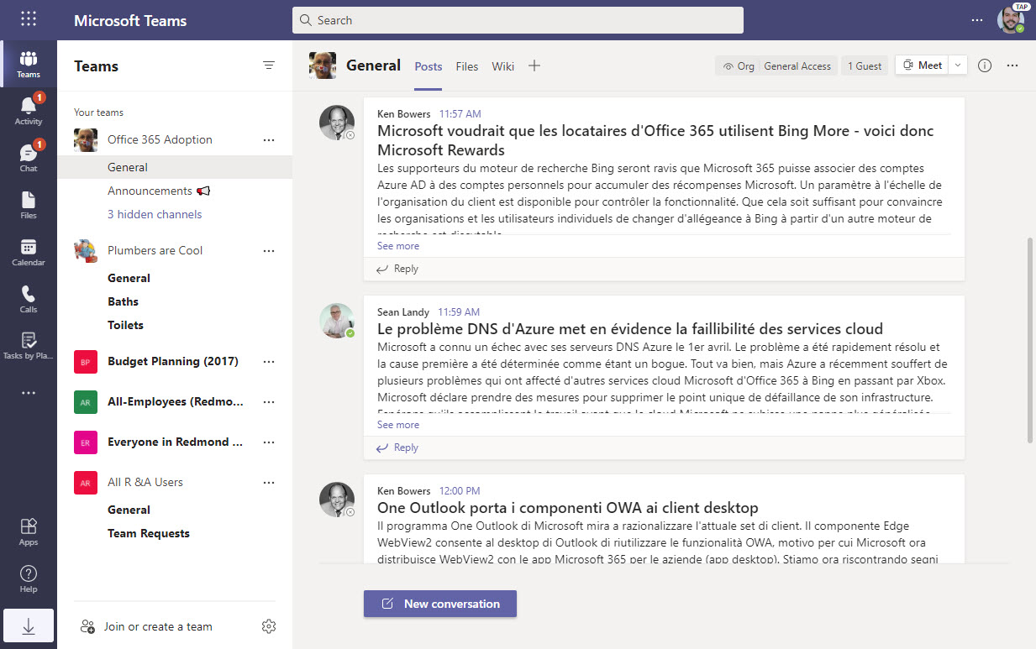This screenshot has height=649, width=1036.
Task: Open the Wiki tab
Action: pos(502,65)
